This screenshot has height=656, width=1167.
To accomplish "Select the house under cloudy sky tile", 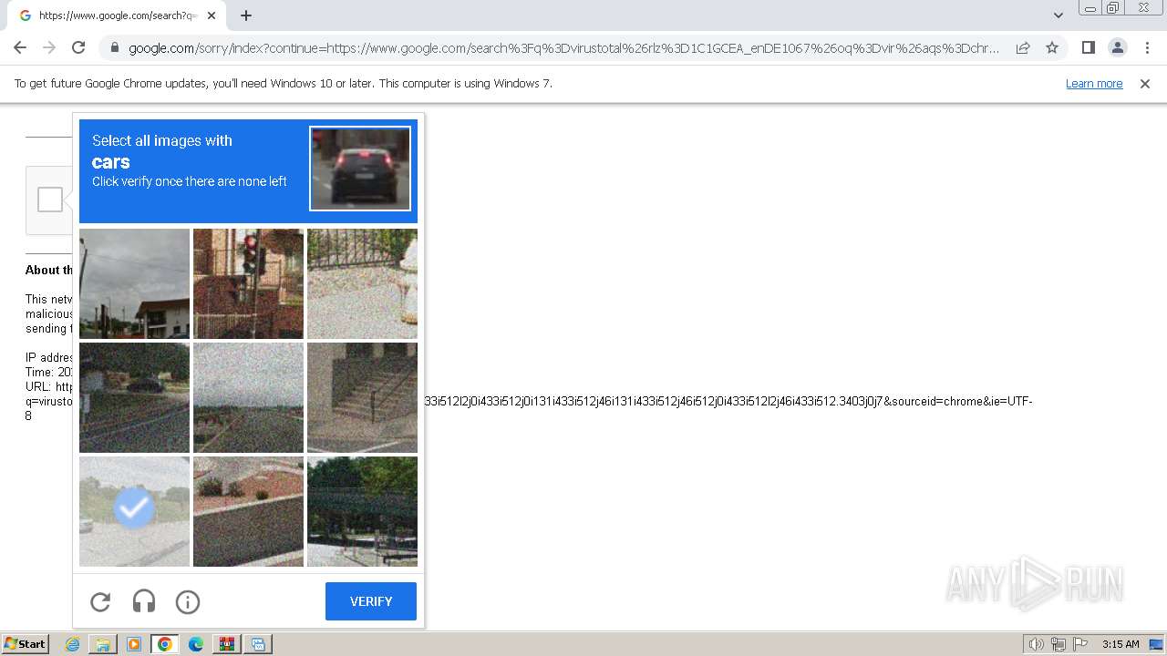I will [134, 283].
